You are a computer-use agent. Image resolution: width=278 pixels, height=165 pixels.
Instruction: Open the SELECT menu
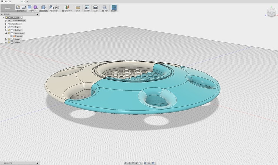114,11
